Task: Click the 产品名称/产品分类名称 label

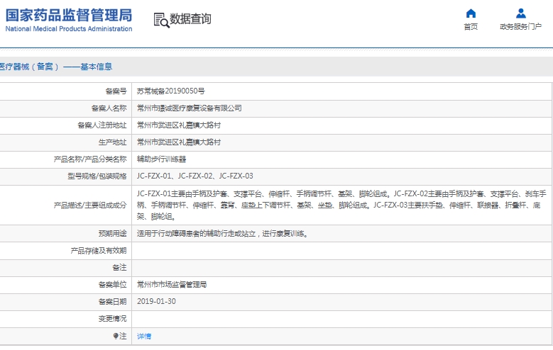Action: pyautogui.click(x=90, y=159)
